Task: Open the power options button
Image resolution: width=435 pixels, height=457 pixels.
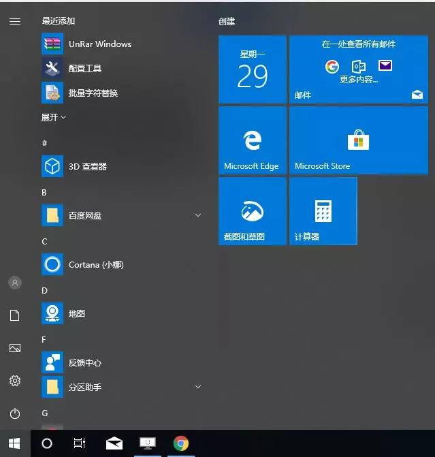Action: (15, 413)
